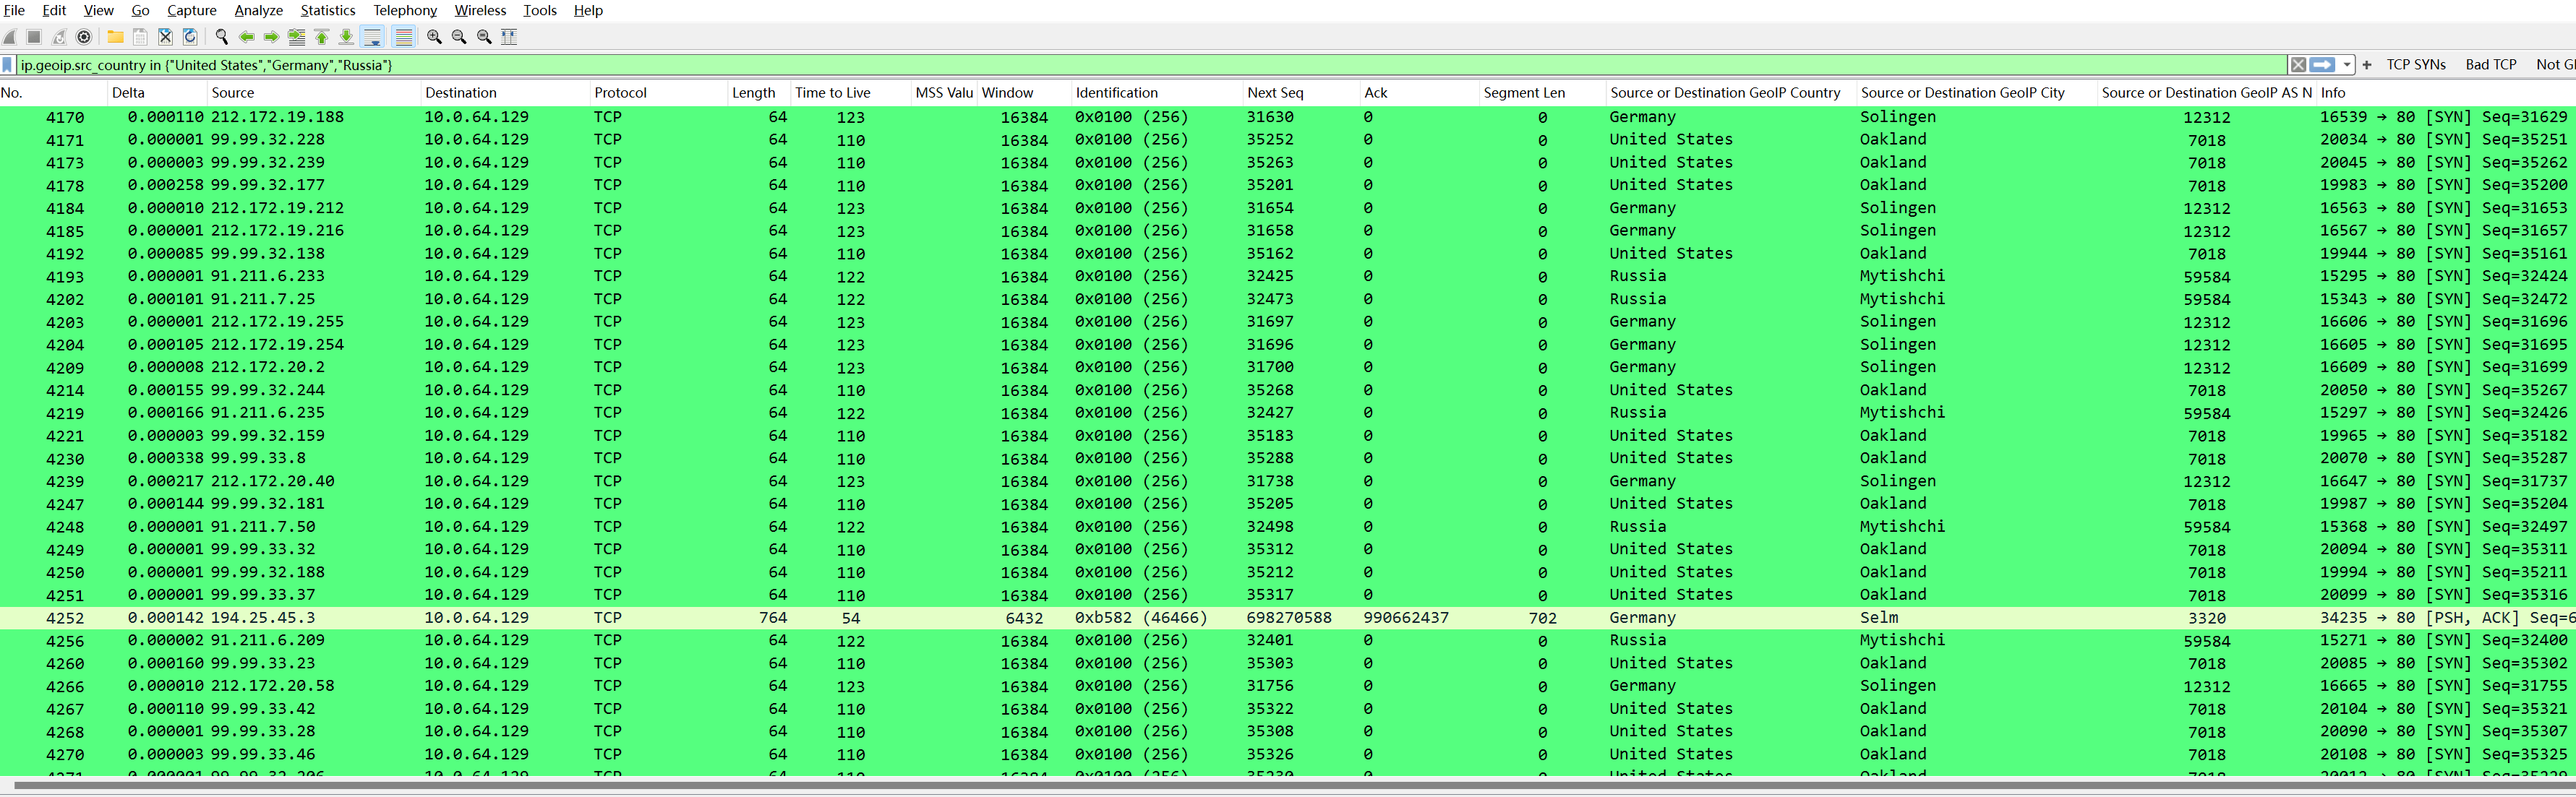Sort by the Window column header
Image resolution: width=2576 pixels, height=797 pixels.
[1025, 93]
